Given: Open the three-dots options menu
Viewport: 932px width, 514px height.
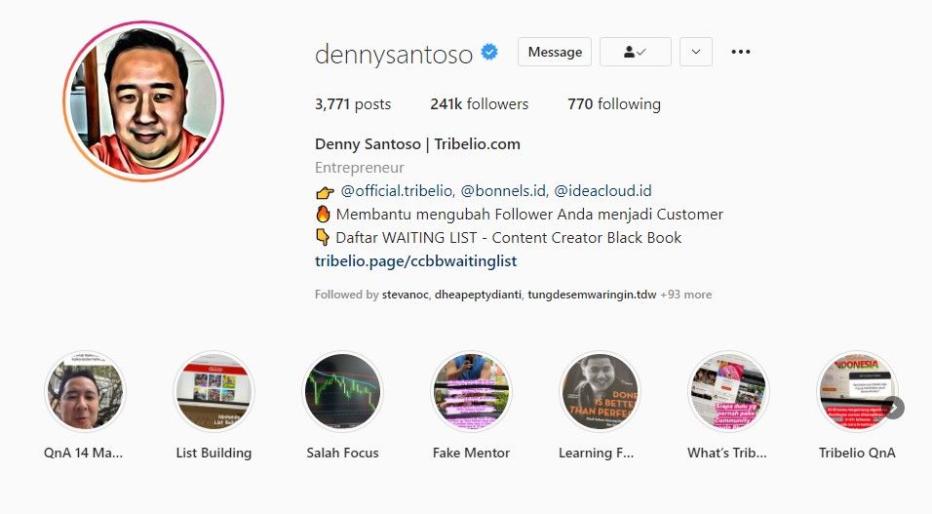Looking at the screenshot, I should [x=741, y=52].
